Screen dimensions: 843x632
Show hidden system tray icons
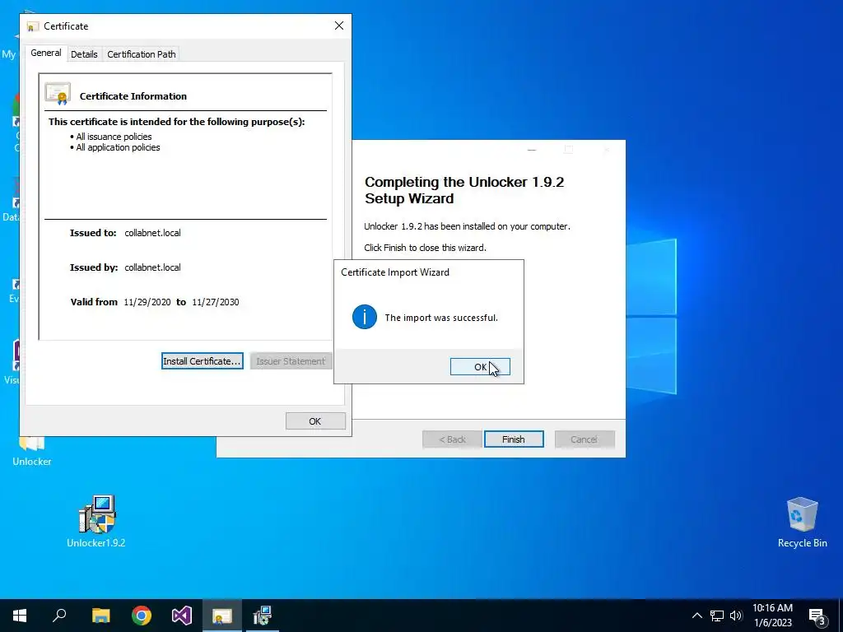696,616
